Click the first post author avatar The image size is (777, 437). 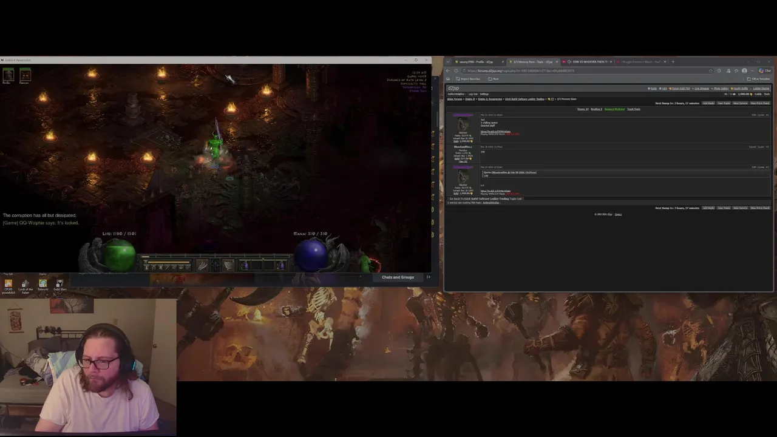click(x=463, y=124)
